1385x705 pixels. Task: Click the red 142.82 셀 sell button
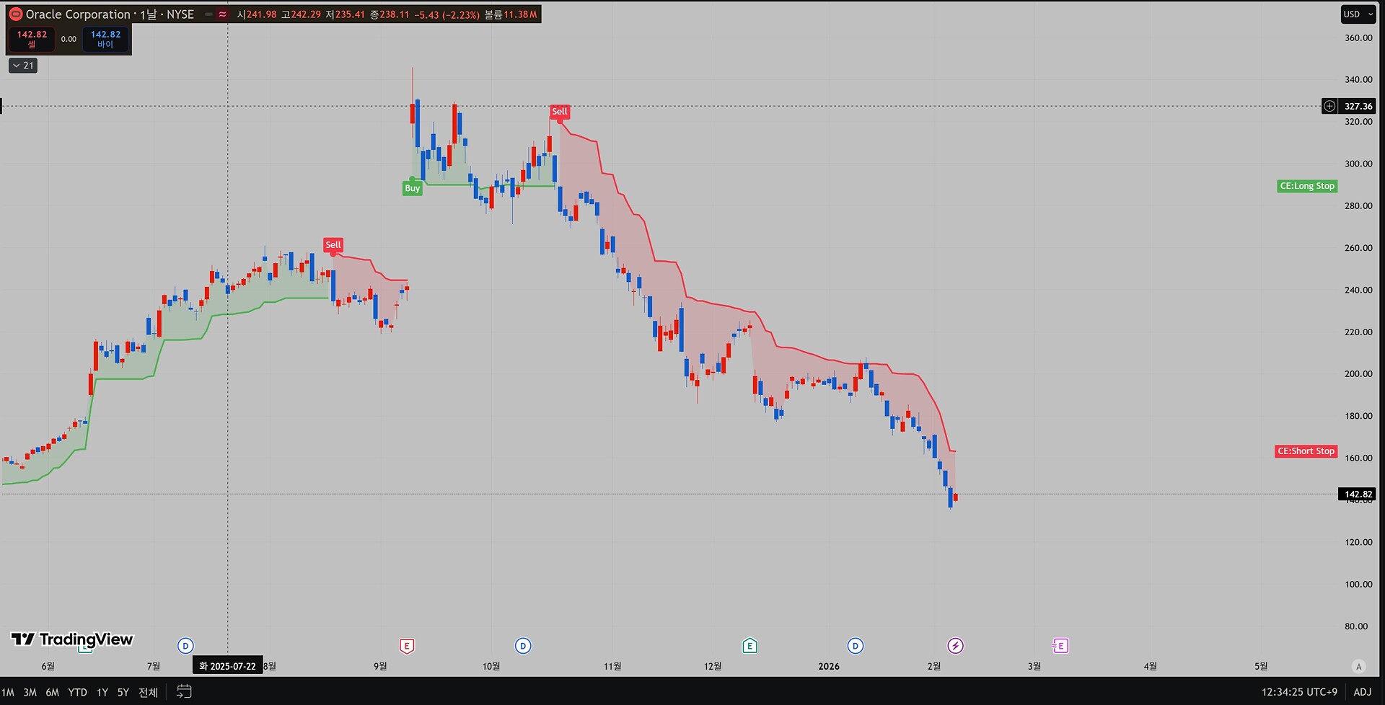coord(32,39)
